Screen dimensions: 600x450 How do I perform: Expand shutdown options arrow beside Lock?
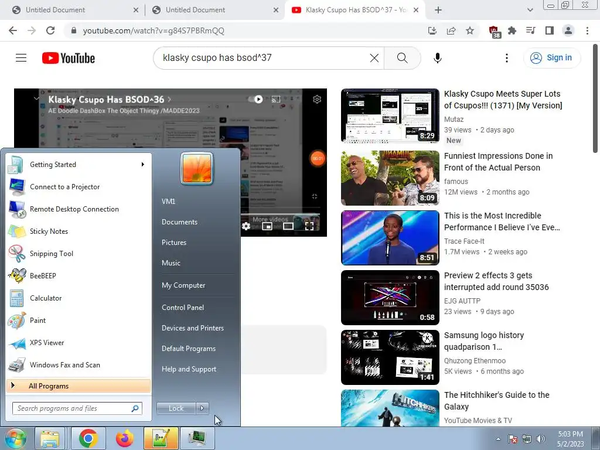(202, 408)
